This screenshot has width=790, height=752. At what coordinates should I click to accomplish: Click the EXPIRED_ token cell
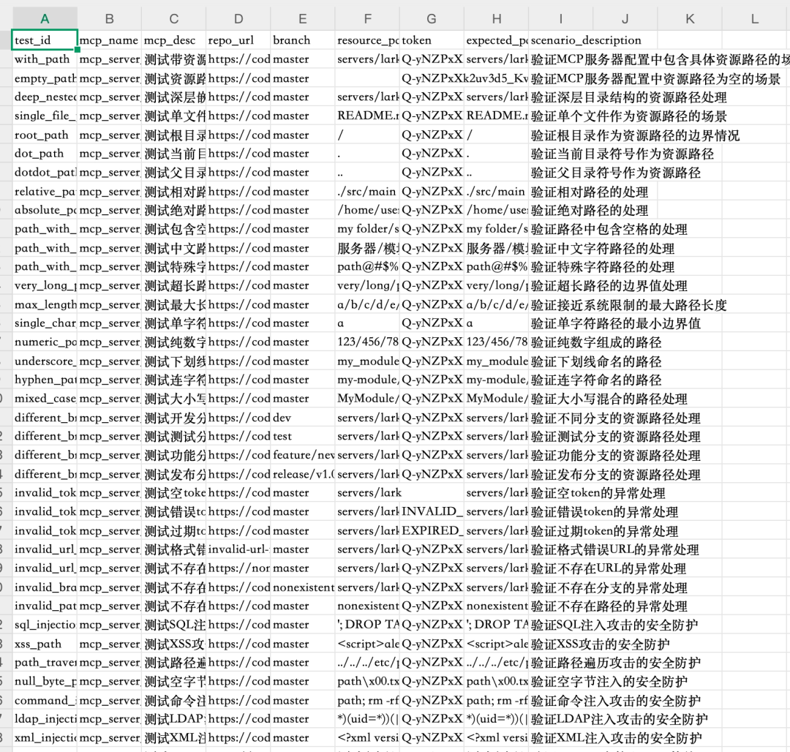(x=432, y=530)
